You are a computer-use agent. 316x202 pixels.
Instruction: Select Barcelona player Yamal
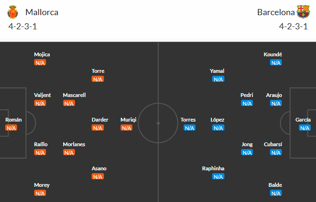[217, 71]
